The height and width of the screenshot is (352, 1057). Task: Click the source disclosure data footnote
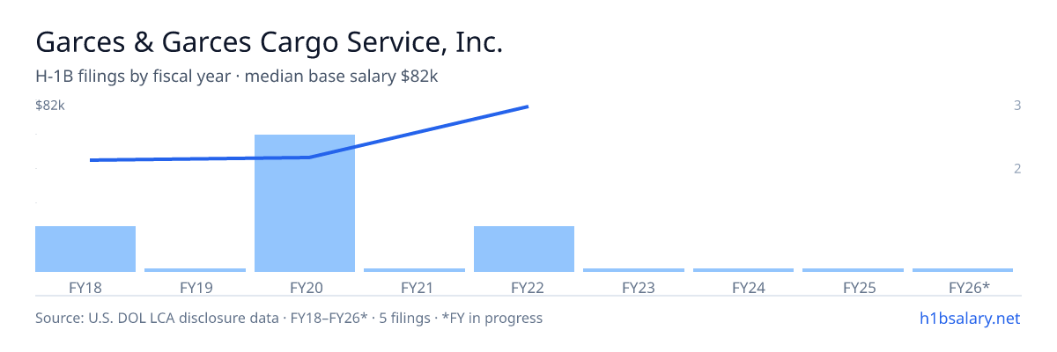(x=289, y=318)
